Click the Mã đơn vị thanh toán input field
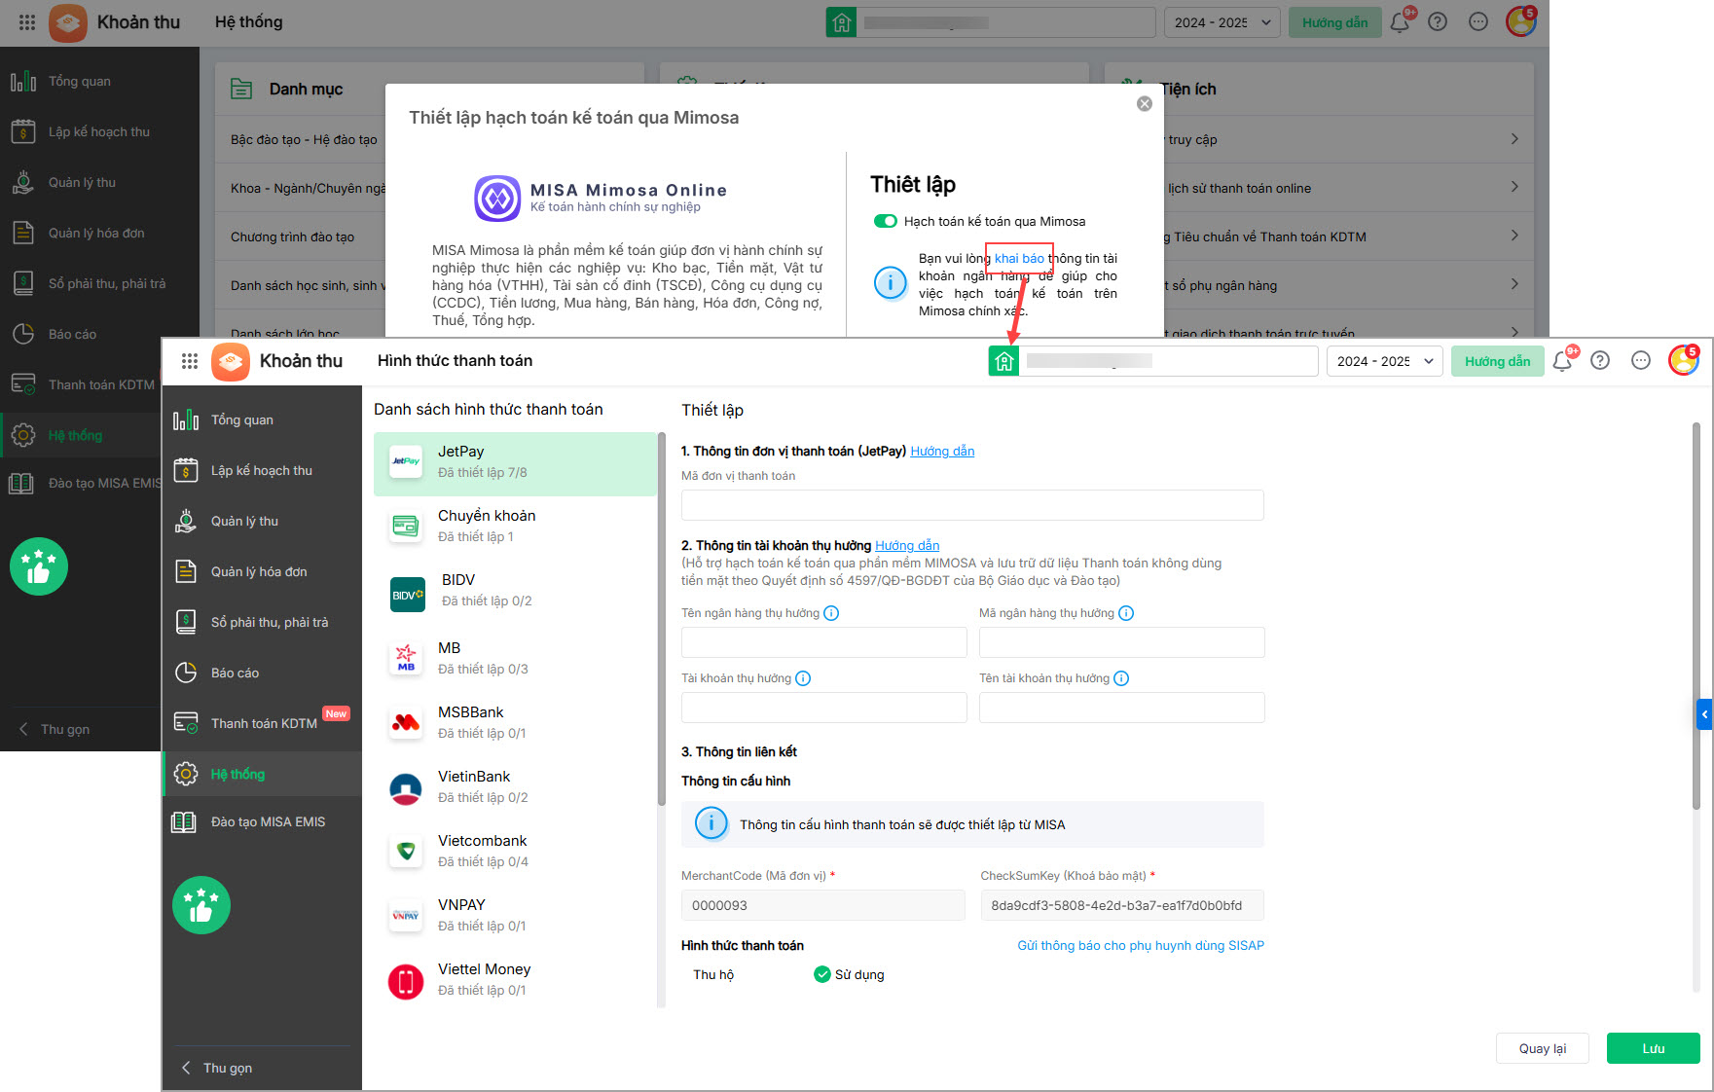The width and height of the screenshot is (1714, 1092). pos(972,505)
